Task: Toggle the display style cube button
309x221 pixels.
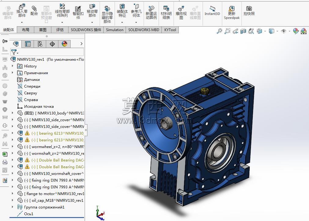Action: 271,31
